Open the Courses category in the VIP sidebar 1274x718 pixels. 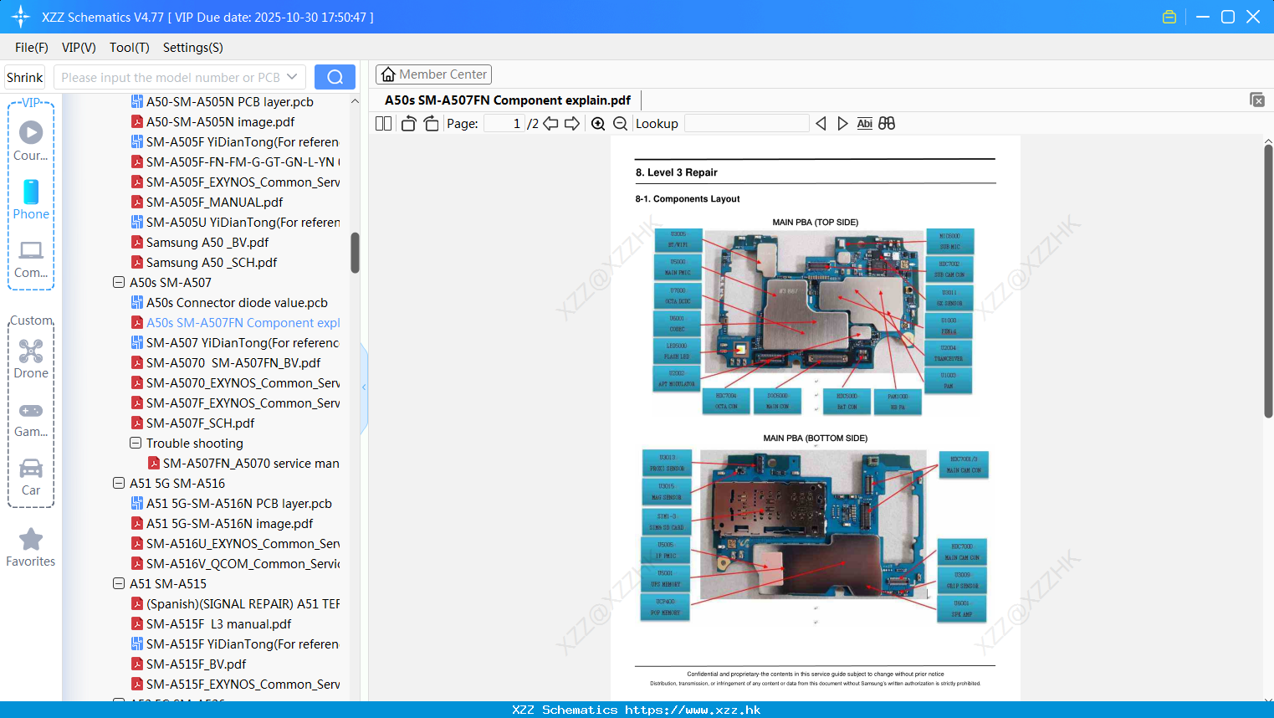[31, 141]
